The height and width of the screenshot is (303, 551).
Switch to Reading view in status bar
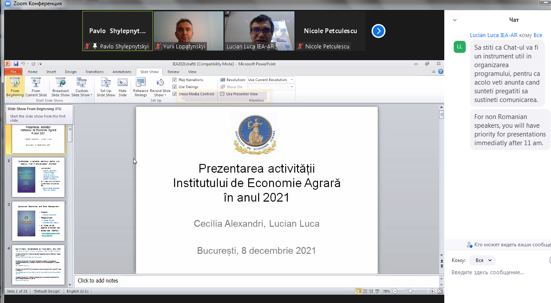pyautogui.click(x=372, y=291)
